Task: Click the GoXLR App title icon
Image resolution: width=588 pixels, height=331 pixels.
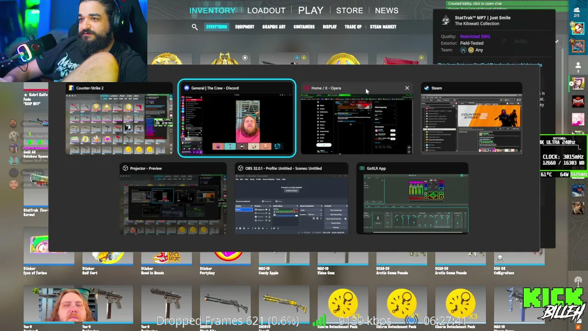Action: 362,168
